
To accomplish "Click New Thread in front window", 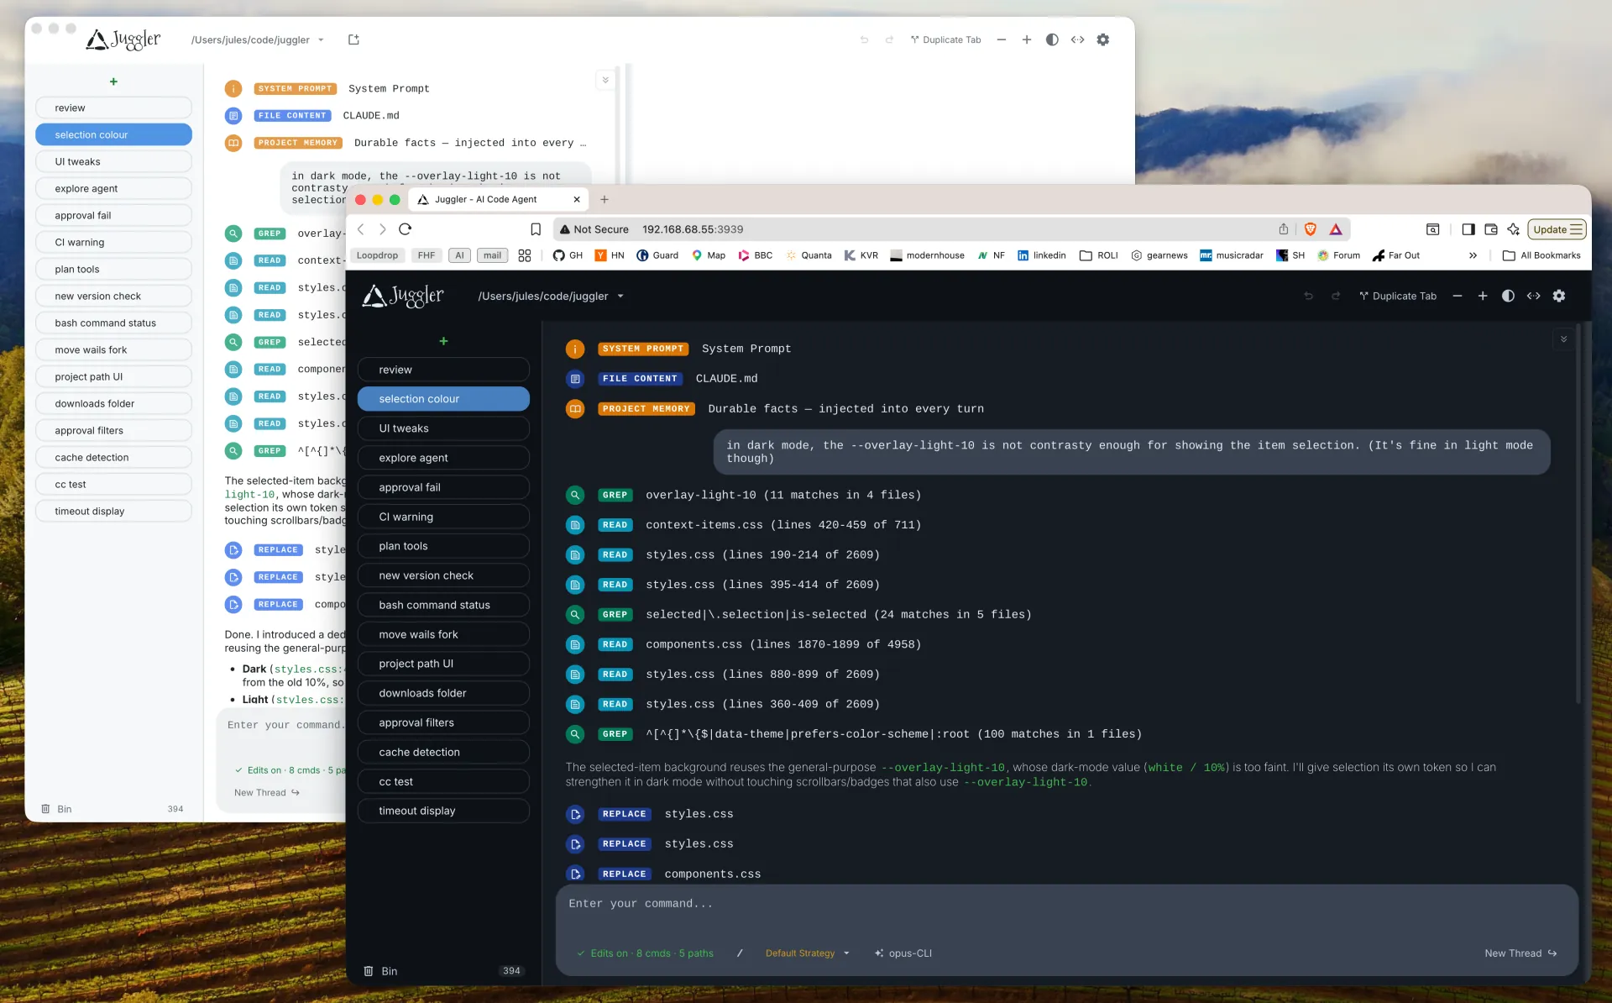I will tap(1520, 953).
